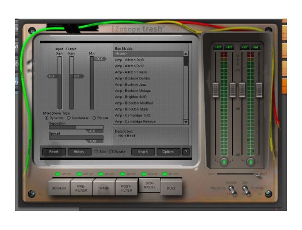Image resolution: width=302 pixels, height=230 pixels.
Task: Click the Mix value 100.0 readout
Action: click(100, 59)
